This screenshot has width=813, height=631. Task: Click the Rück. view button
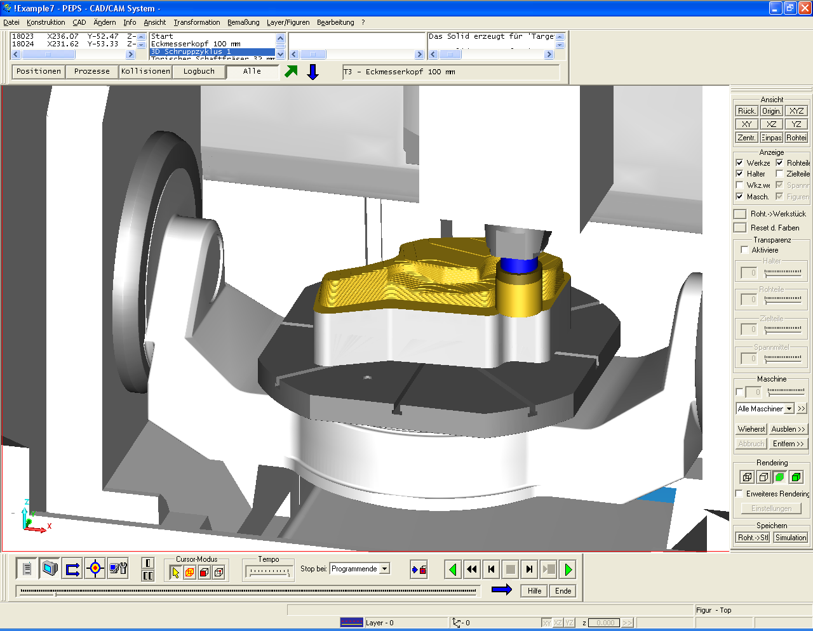(x=746, y=111)
